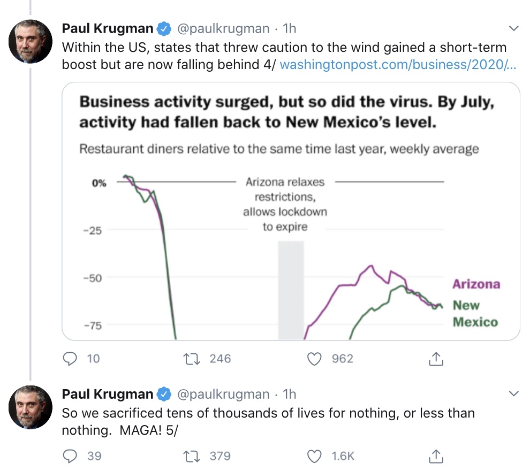The height and width of the screenshot is (470, 530).
Task: Reply to the 'MAGA! 5/' tweet
Action: click(70, 456)
